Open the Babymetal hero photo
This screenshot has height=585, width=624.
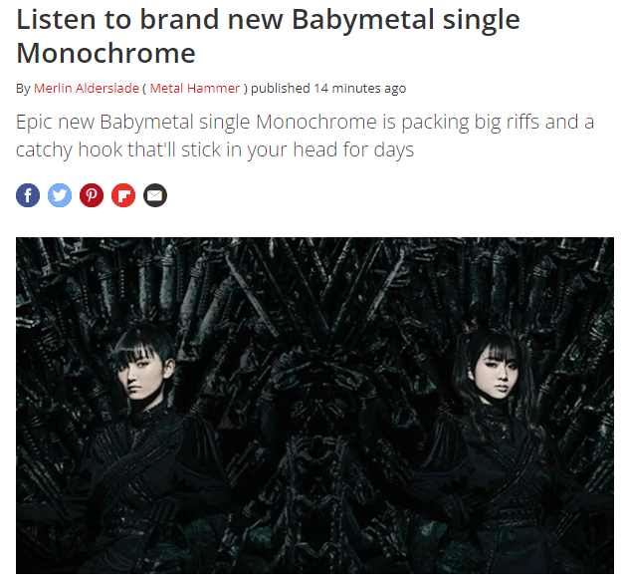tap(314, 406)
